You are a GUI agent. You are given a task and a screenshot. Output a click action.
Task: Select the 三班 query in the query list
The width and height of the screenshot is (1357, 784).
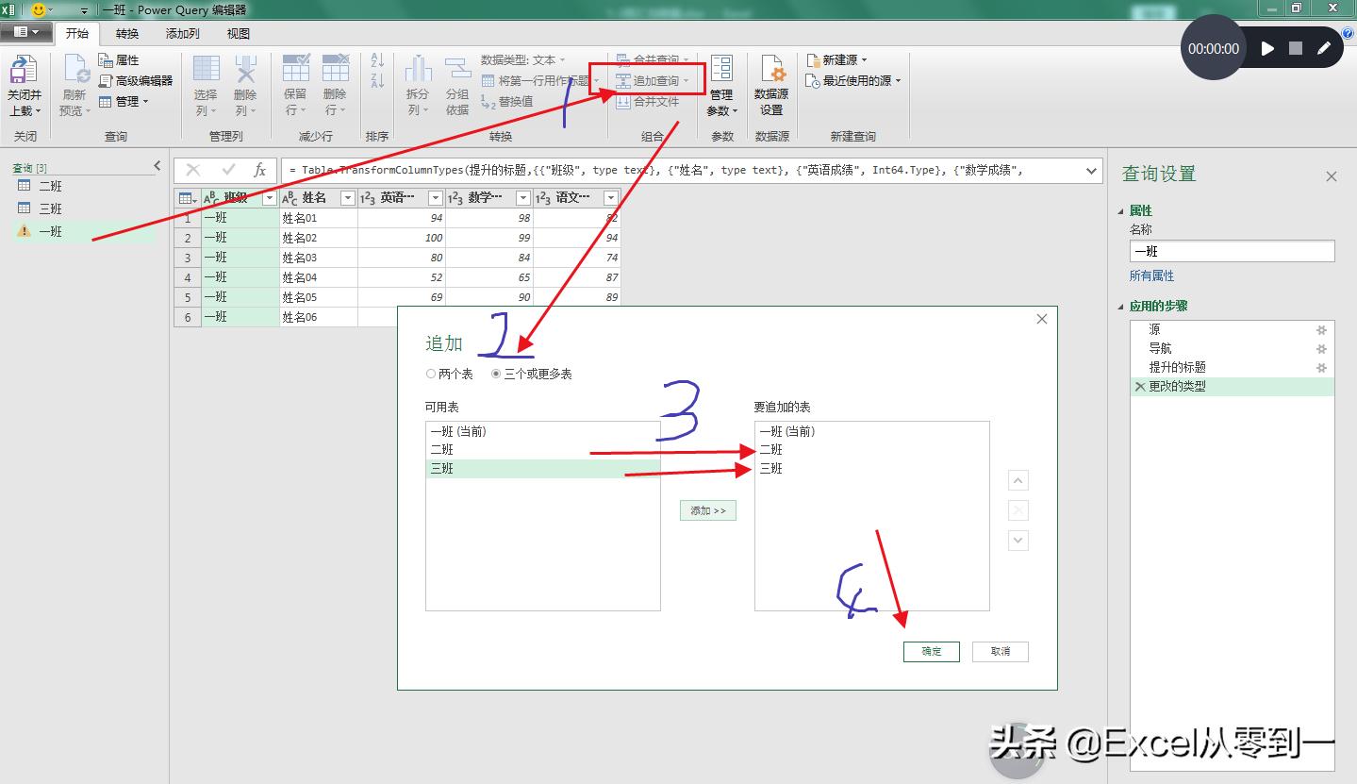coord(49,208)
